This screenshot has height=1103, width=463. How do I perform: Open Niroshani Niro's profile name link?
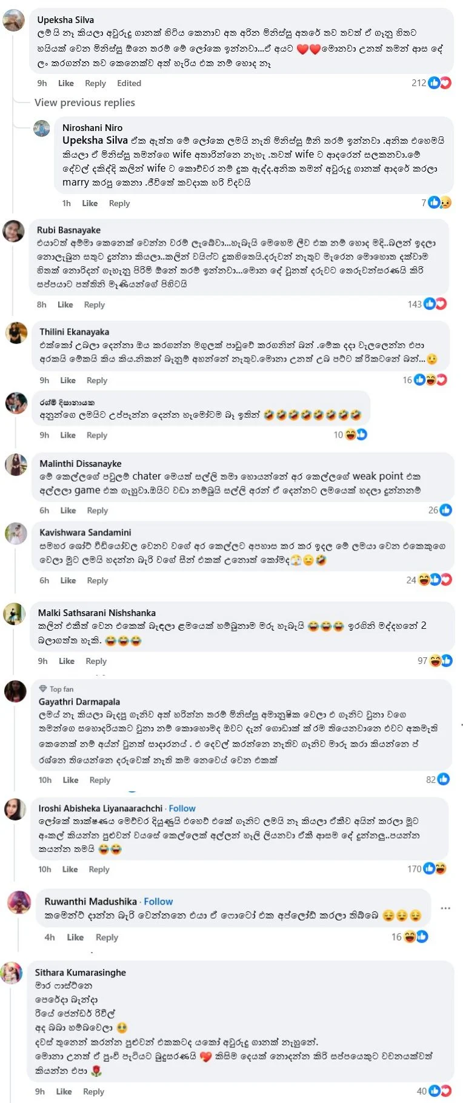click(92, 127)
